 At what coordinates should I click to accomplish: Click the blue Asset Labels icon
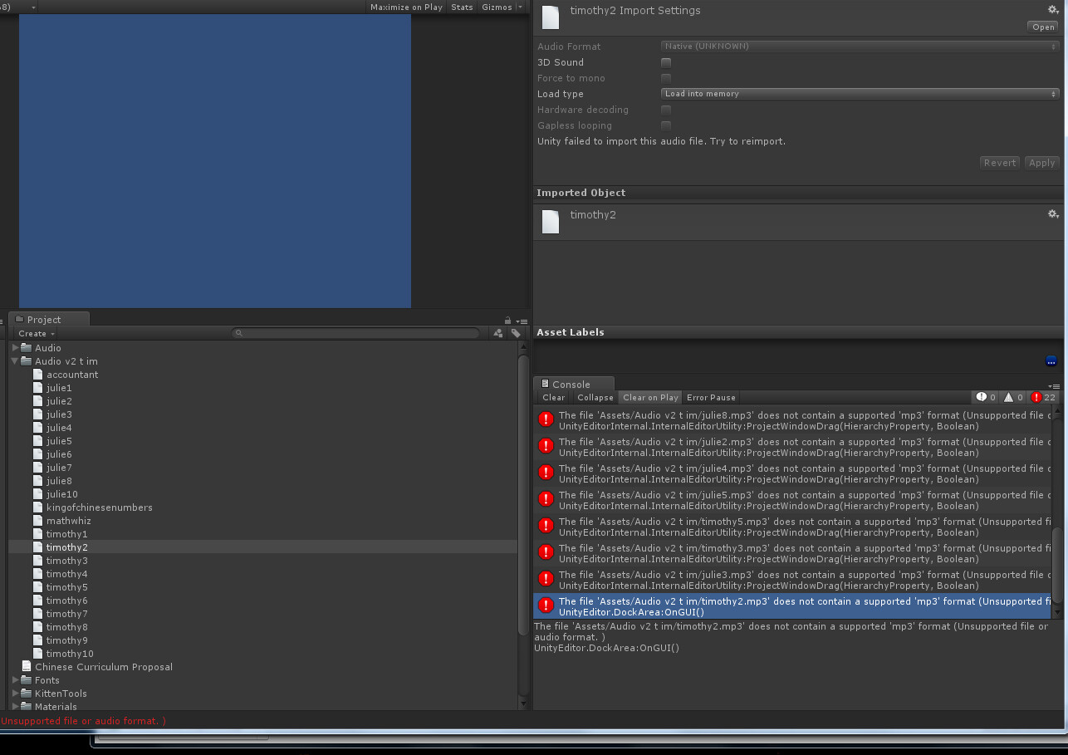click(1051, 361)
